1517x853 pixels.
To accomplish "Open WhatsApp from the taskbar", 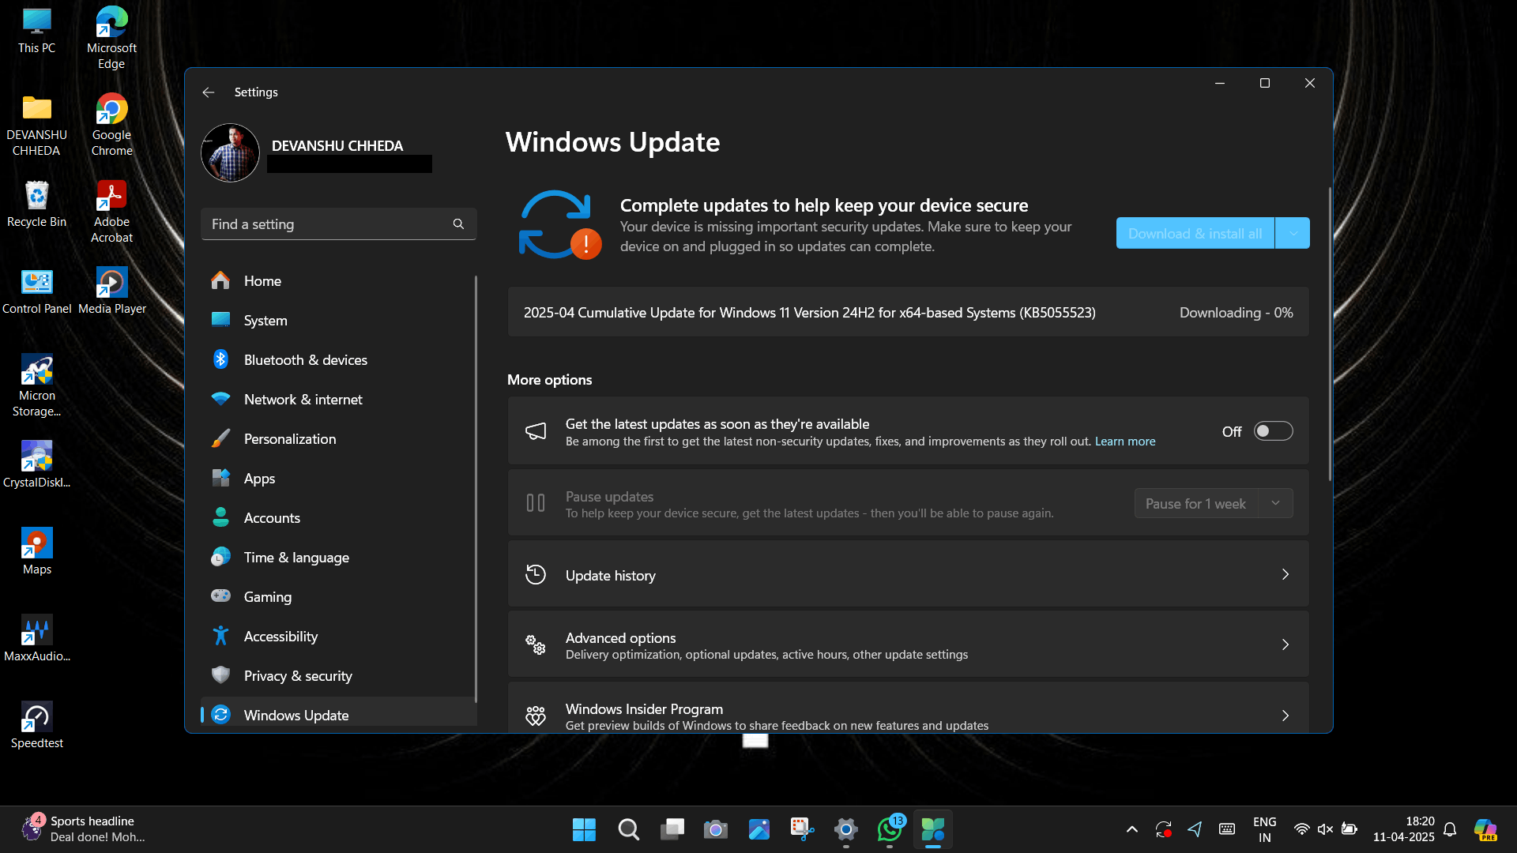I will [890, 829].
